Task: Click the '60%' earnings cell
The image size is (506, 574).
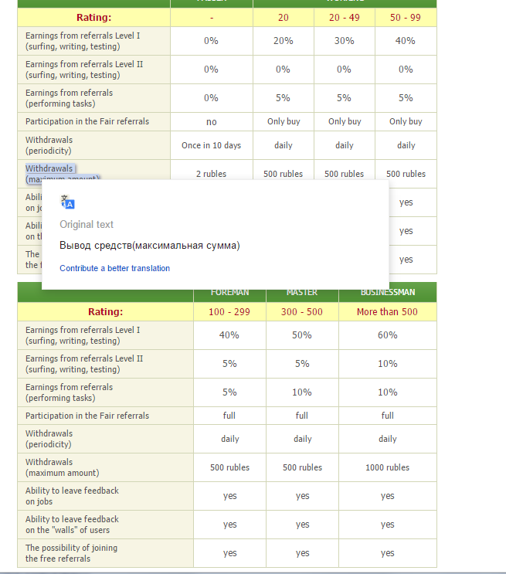Action: coord(387,335)
